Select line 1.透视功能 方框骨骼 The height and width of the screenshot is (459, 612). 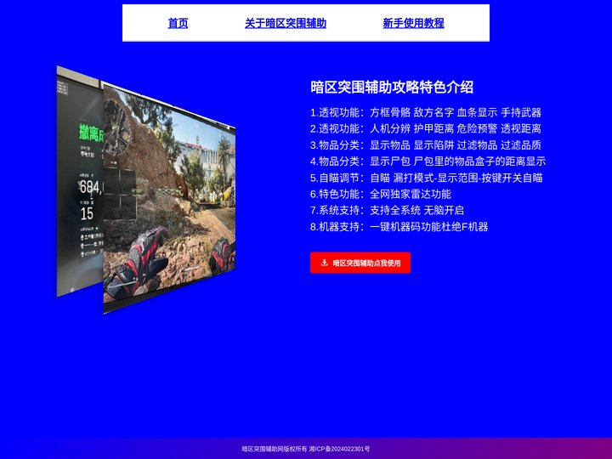(426, 112)
